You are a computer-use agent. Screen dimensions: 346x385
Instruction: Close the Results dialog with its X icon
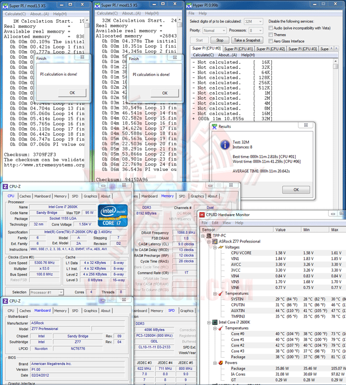tap(306, 125)
